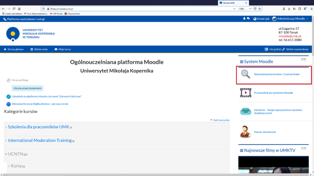
Task: Open the Firefox hamburger menu
Action: click(x=311, y=9)
